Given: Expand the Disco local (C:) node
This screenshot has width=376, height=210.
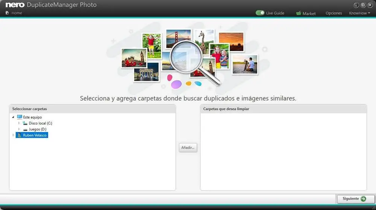Looking at the screenshot, I should tap(19, 123).
